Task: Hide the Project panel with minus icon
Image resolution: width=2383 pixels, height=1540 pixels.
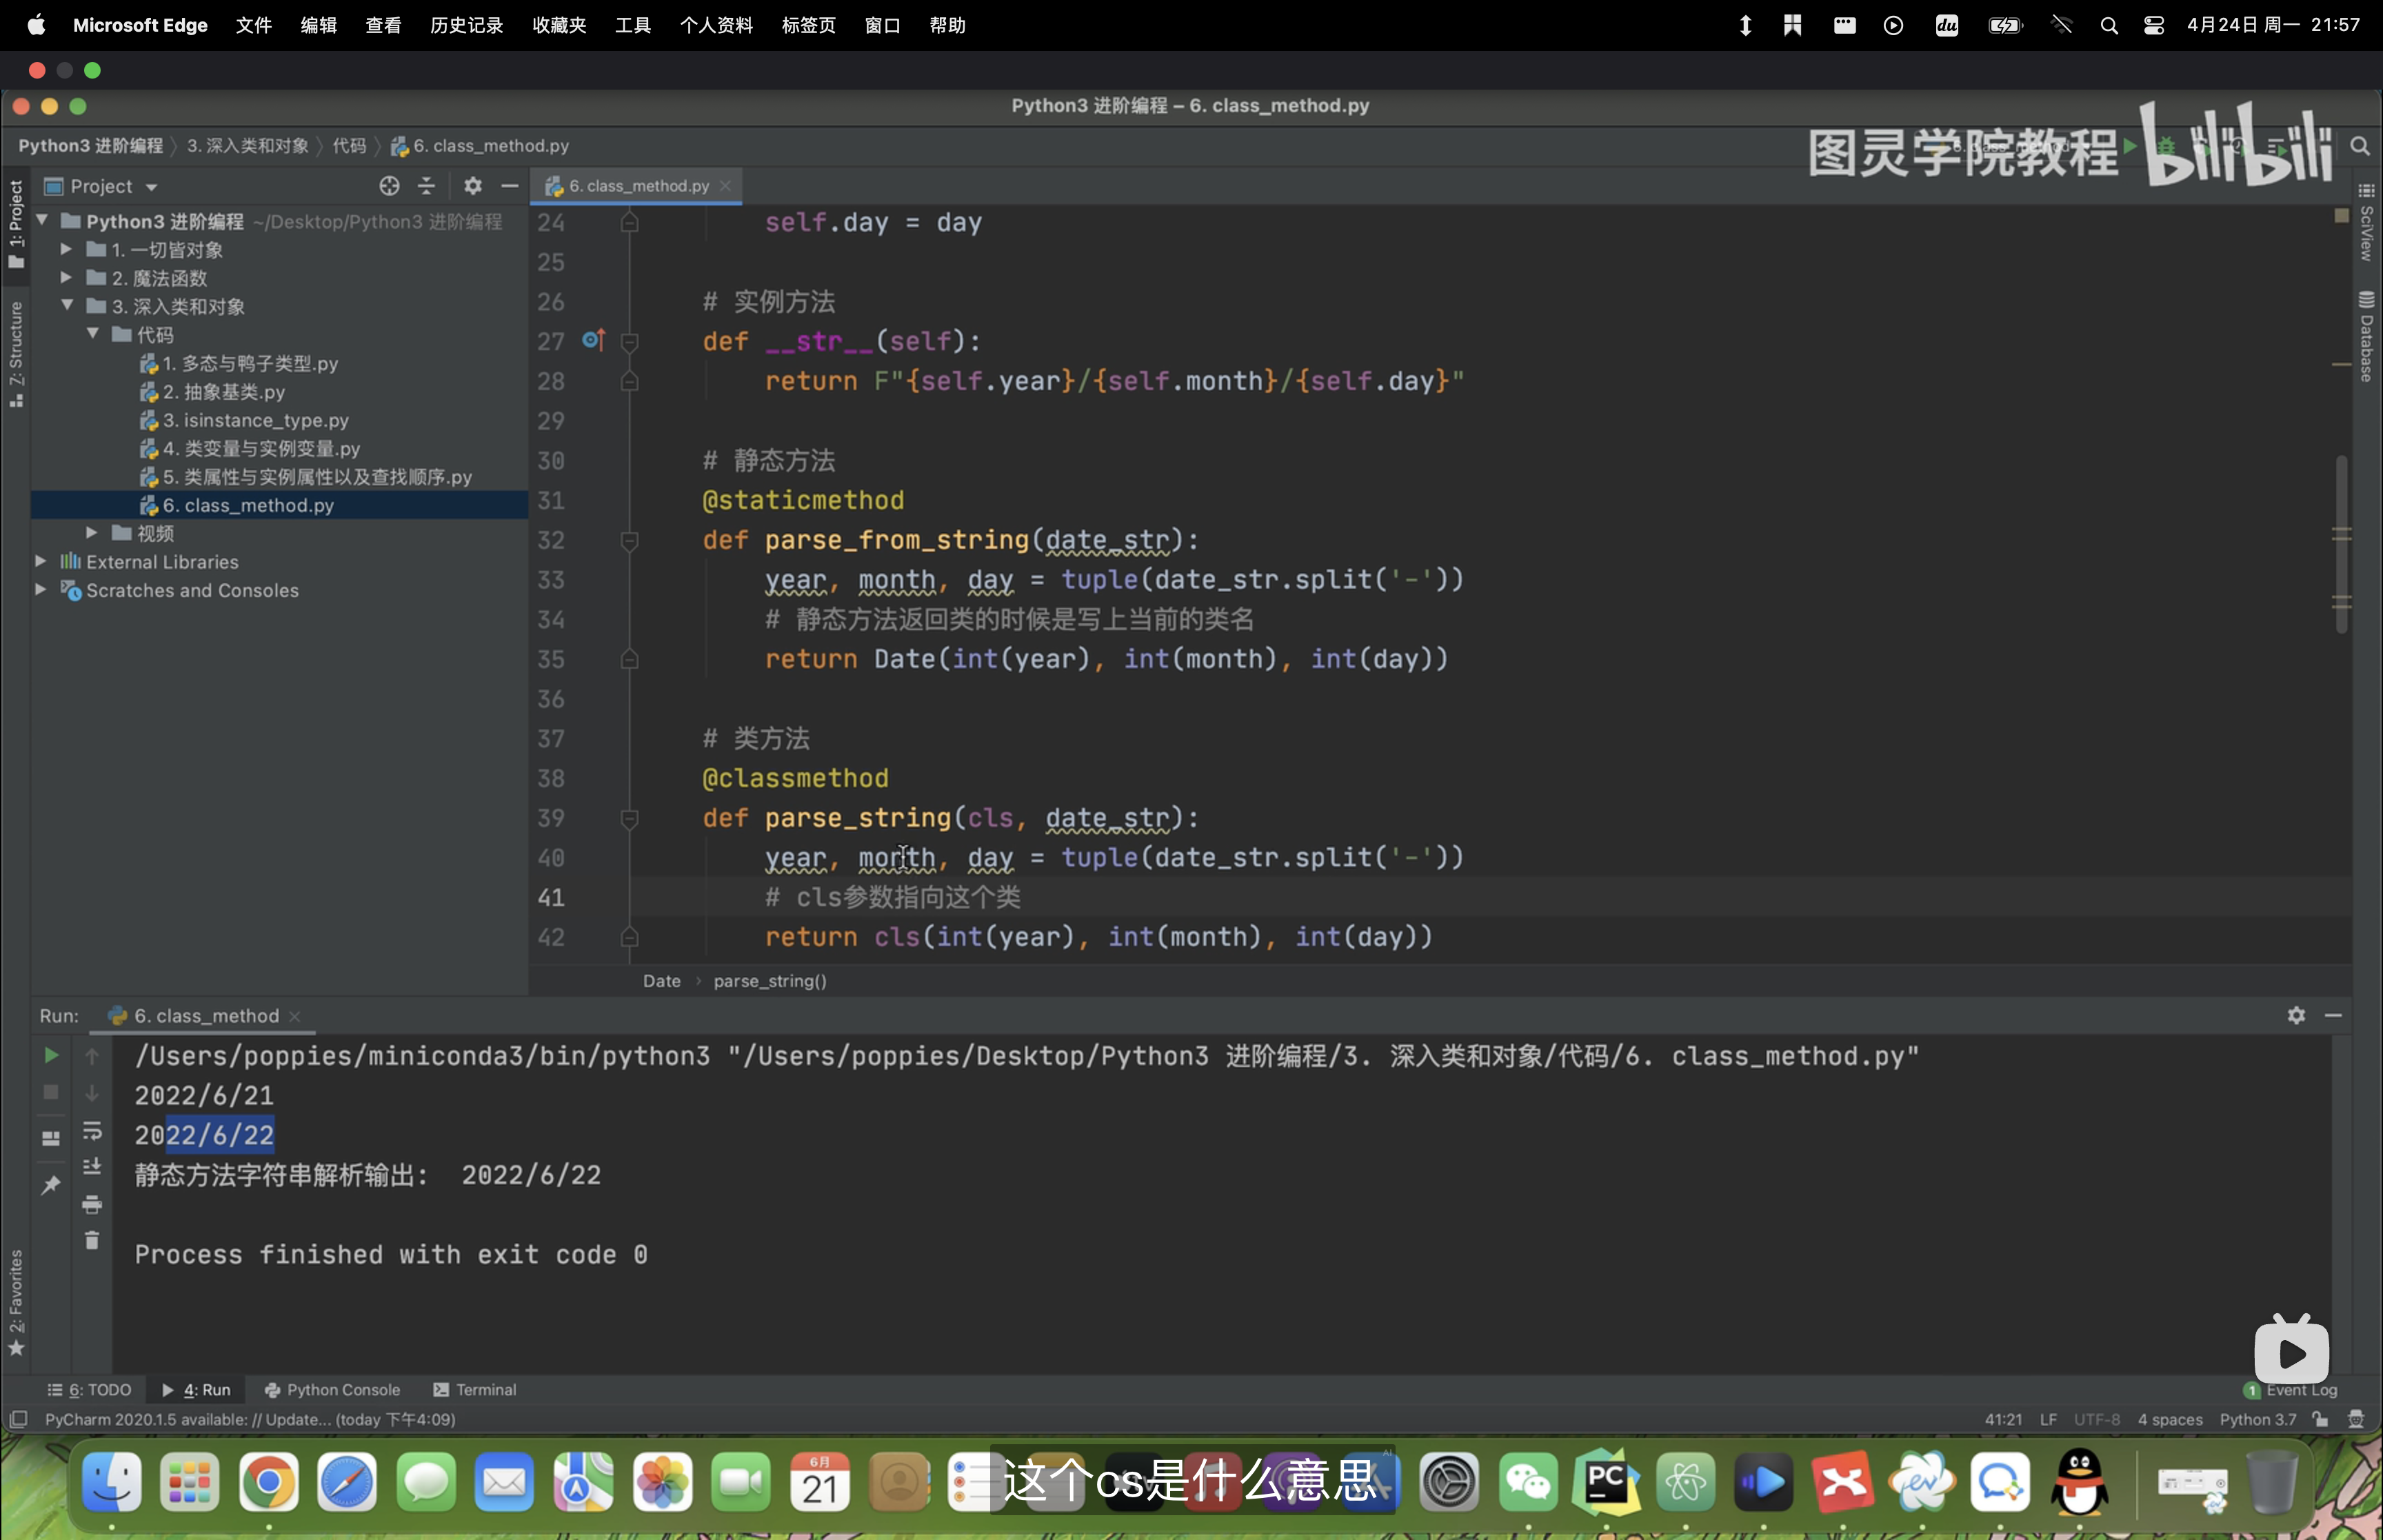Action: (x=510, y=186)
